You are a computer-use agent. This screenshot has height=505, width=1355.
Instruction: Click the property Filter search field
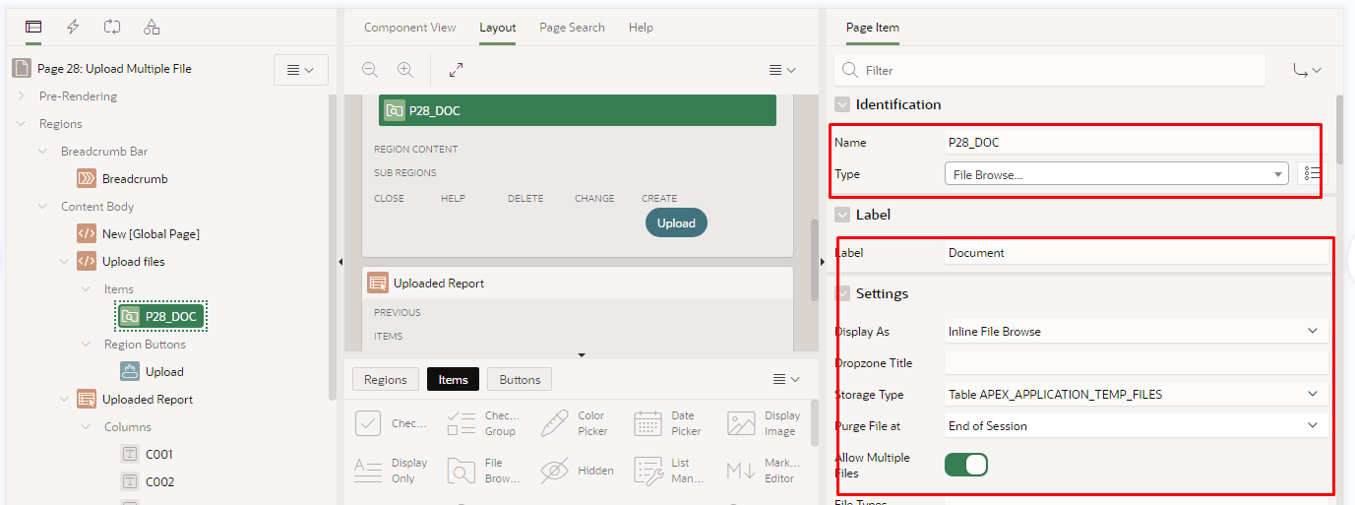point(1050,70)
